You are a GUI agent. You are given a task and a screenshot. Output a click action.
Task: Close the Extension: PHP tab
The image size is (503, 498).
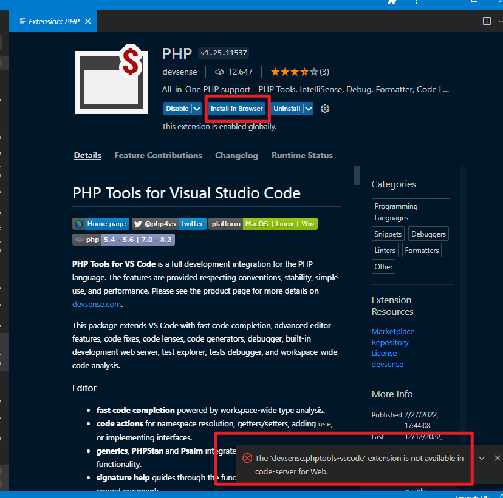click(87, 21)
